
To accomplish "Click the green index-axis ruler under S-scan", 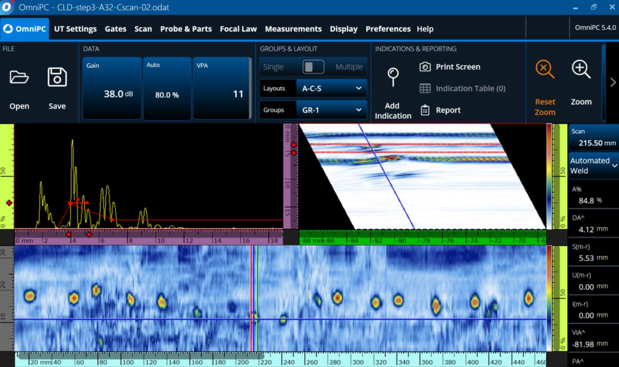I will click(422, 239).
